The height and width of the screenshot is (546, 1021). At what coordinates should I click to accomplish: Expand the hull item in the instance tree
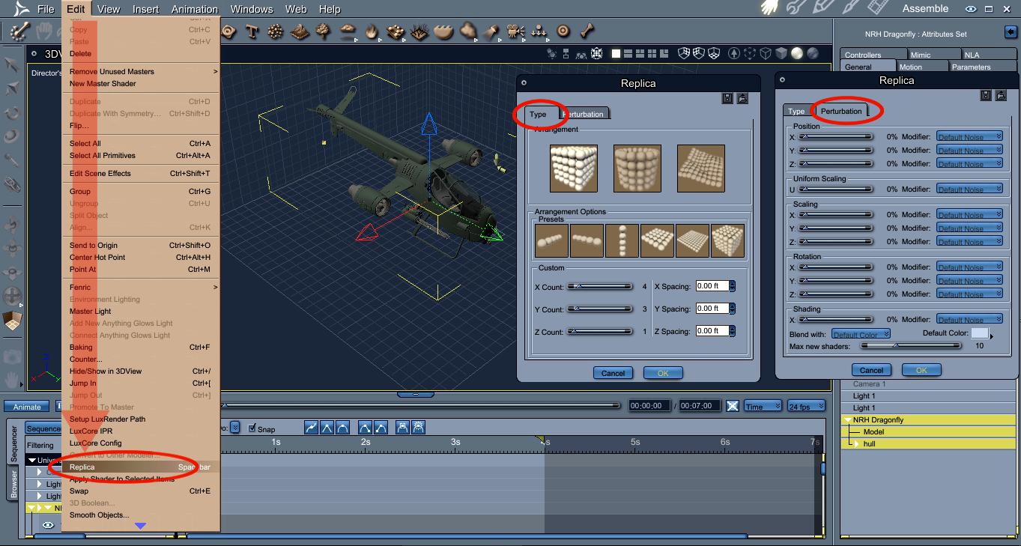pos(857,444)
